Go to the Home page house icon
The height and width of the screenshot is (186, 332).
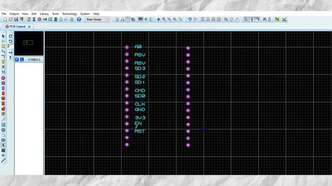[29, 20]
